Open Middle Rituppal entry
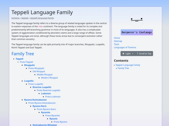 click(x=44, y=75)
